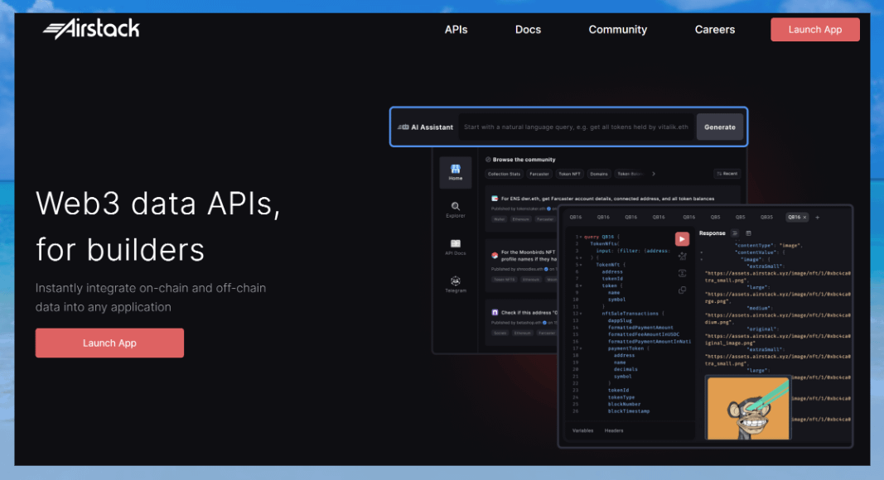Run the query with red play button
This screenshot has width=884, height=480.
682,239
